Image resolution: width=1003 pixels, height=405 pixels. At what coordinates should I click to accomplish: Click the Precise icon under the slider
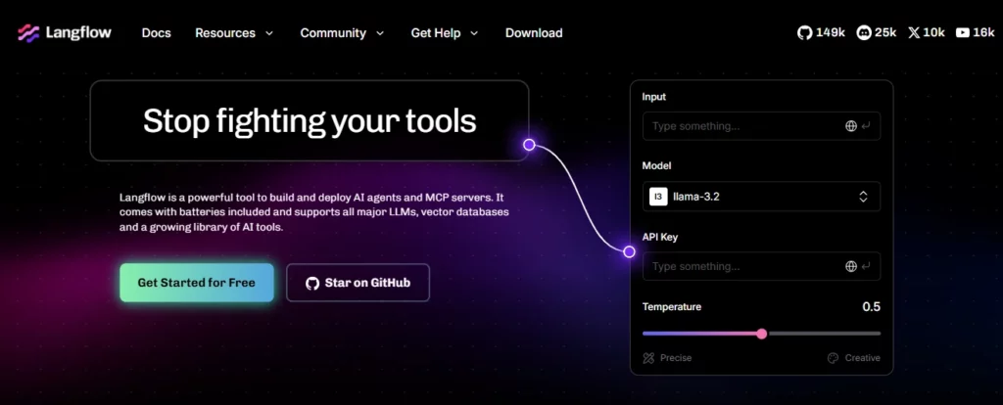pyautogui.click(x=648, y=358)
